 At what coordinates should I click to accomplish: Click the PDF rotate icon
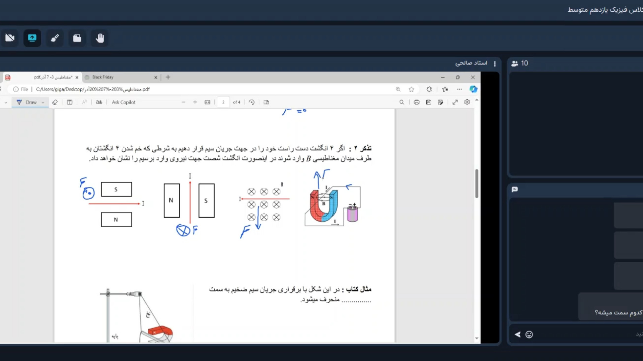click(252, 102)
